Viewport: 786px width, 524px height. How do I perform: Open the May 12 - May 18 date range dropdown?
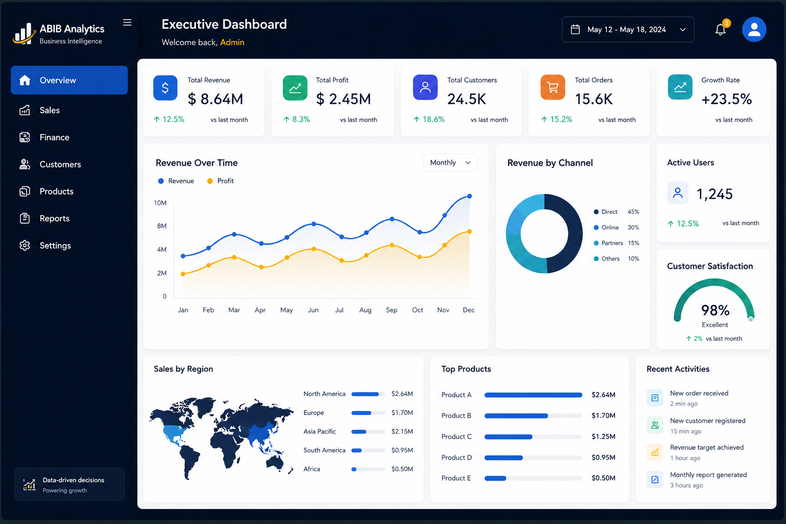coord(628,29)
